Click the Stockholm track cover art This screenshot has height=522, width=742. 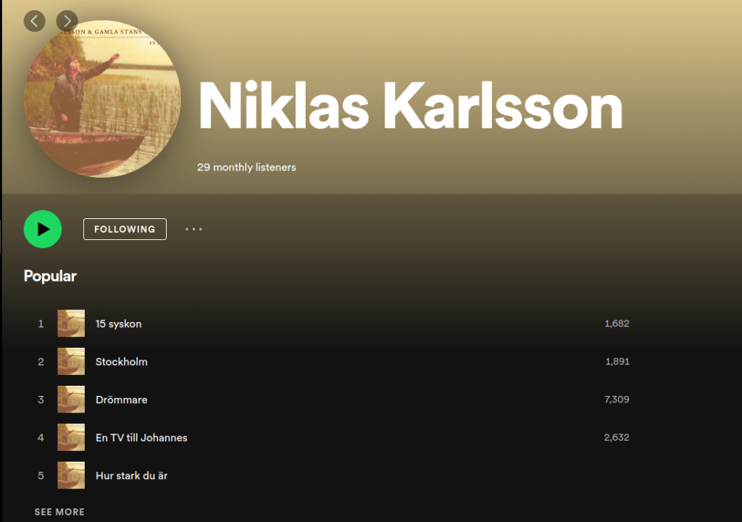click(71, 362)
